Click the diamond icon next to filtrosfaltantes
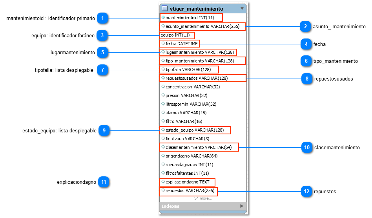 (x=163, y=173)
